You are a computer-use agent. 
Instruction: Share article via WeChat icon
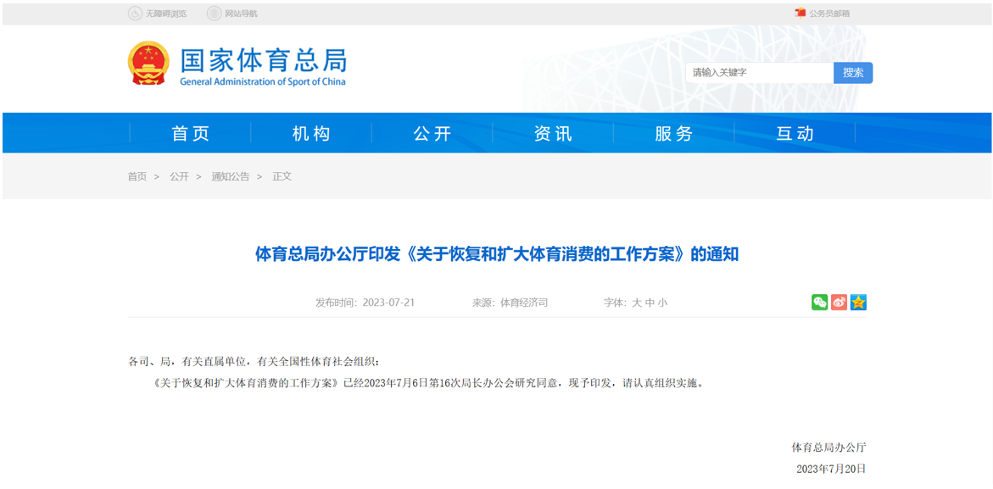pyautogui.click(x=819, y=303)
